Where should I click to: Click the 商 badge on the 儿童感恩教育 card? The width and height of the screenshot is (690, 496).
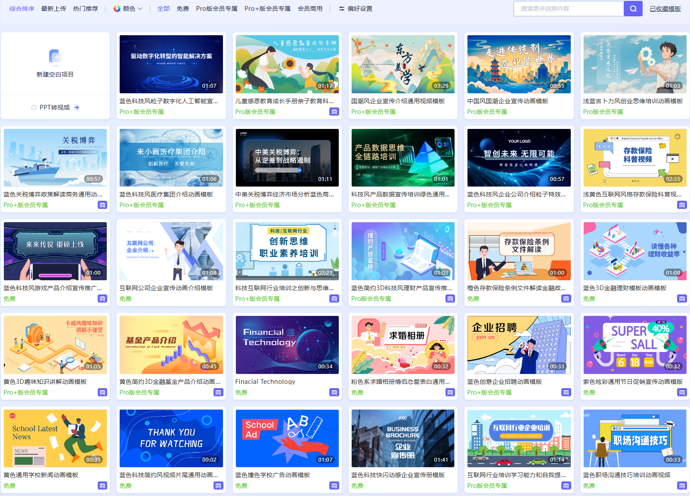pos(334,112)
